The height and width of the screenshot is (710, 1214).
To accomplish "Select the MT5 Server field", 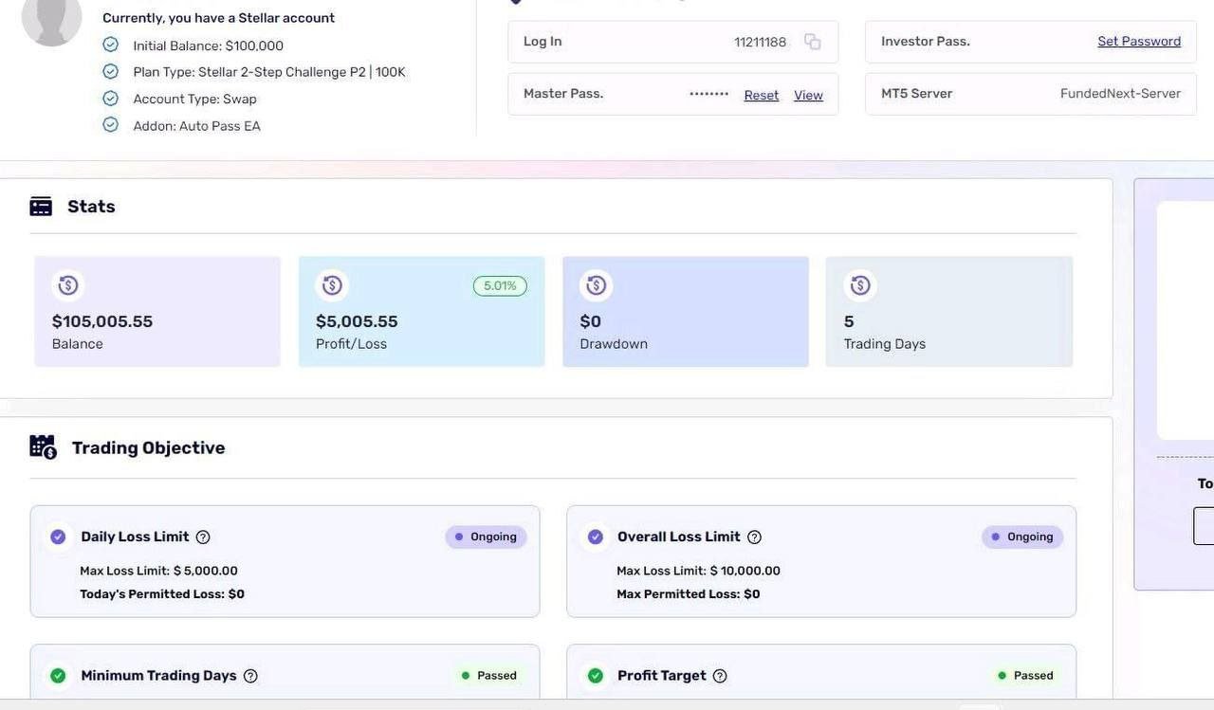I will coord(1031,94).
